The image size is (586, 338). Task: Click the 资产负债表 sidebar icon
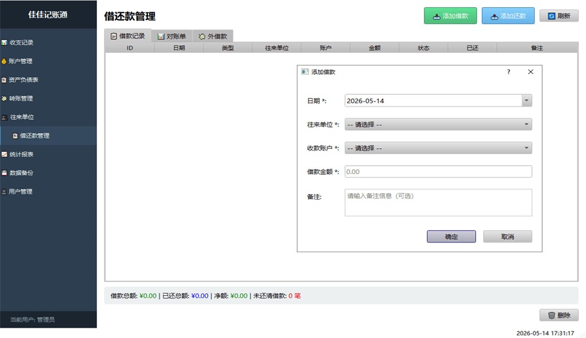(4, 80)
